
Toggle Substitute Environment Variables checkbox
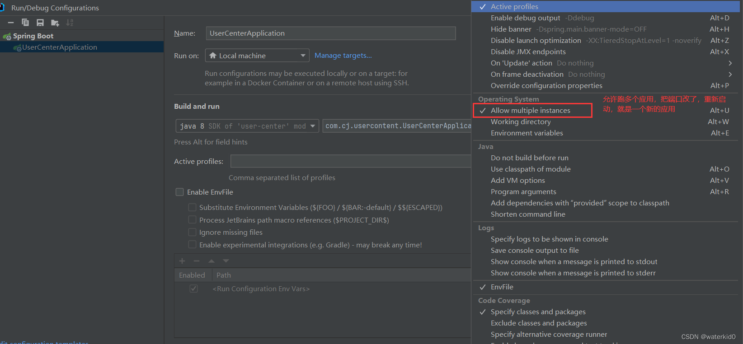[x=192, y=207]
